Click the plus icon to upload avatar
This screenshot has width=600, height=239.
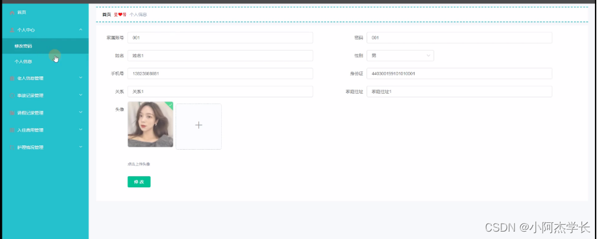coord(198,125)
